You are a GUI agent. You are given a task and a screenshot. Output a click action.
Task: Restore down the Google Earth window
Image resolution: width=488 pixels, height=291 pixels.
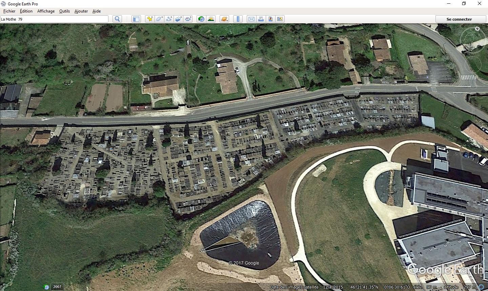tap(464, 4)
